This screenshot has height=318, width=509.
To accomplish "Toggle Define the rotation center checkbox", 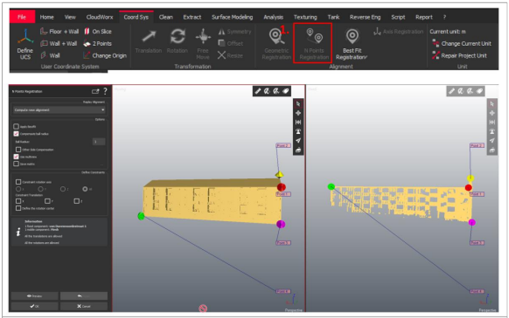I will [x=18, y=208].
